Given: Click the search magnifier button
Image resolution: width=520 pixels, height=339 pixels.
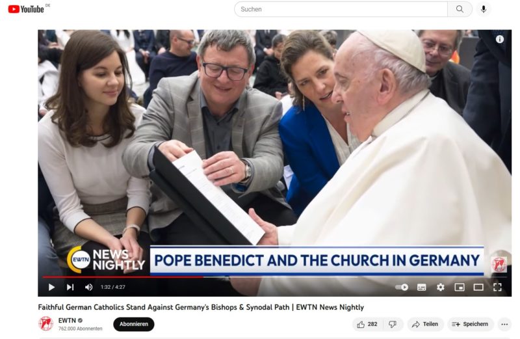Looking at the screenshot, I should coord(460,9).
